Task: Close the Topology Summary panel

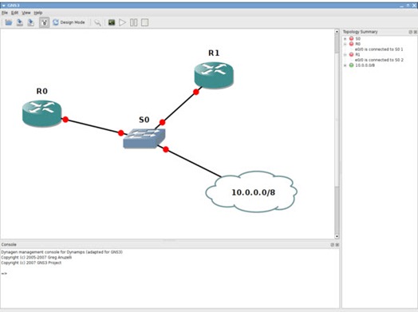Action: (416, 32)
